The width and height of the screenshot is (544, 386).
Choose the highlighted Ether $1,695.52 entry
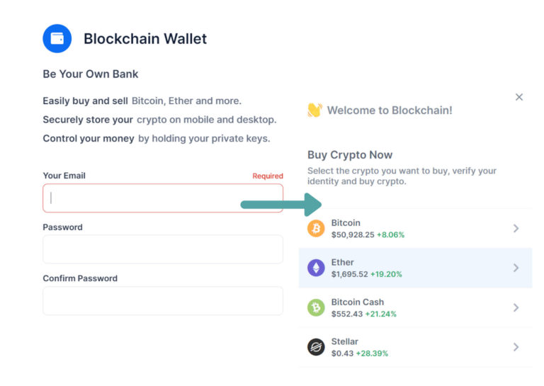click(415, 268)
